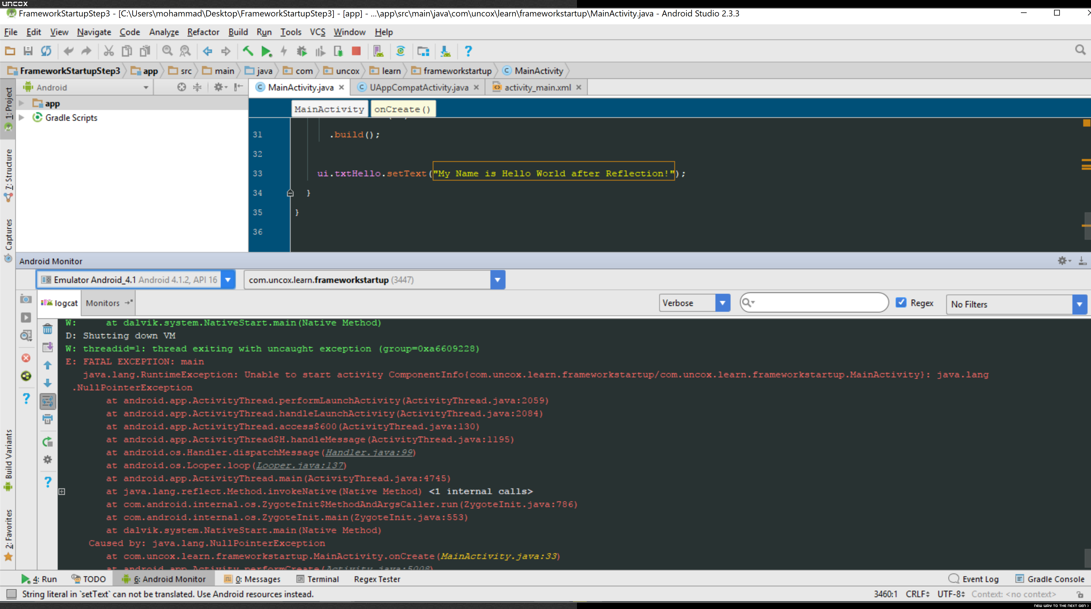Click the toolbar Help question mark
The height and width of the screenshot is (609, 1091).
coord(468,51)
